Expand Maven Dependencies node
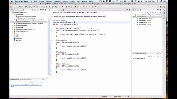This screenshot has width=177, height=99. (x=13, y=31)
